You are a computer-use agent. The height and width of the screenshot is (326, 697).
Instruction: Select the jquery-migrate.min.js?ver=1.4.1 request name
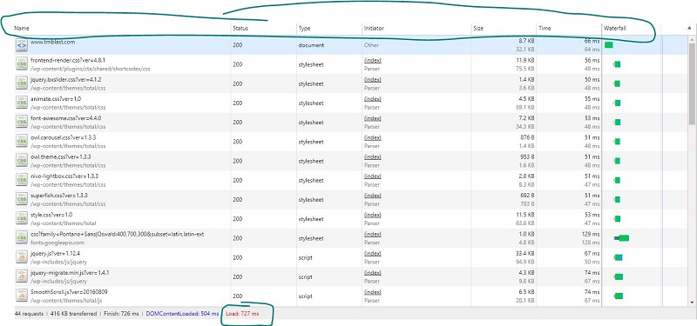tap(70, 273)
